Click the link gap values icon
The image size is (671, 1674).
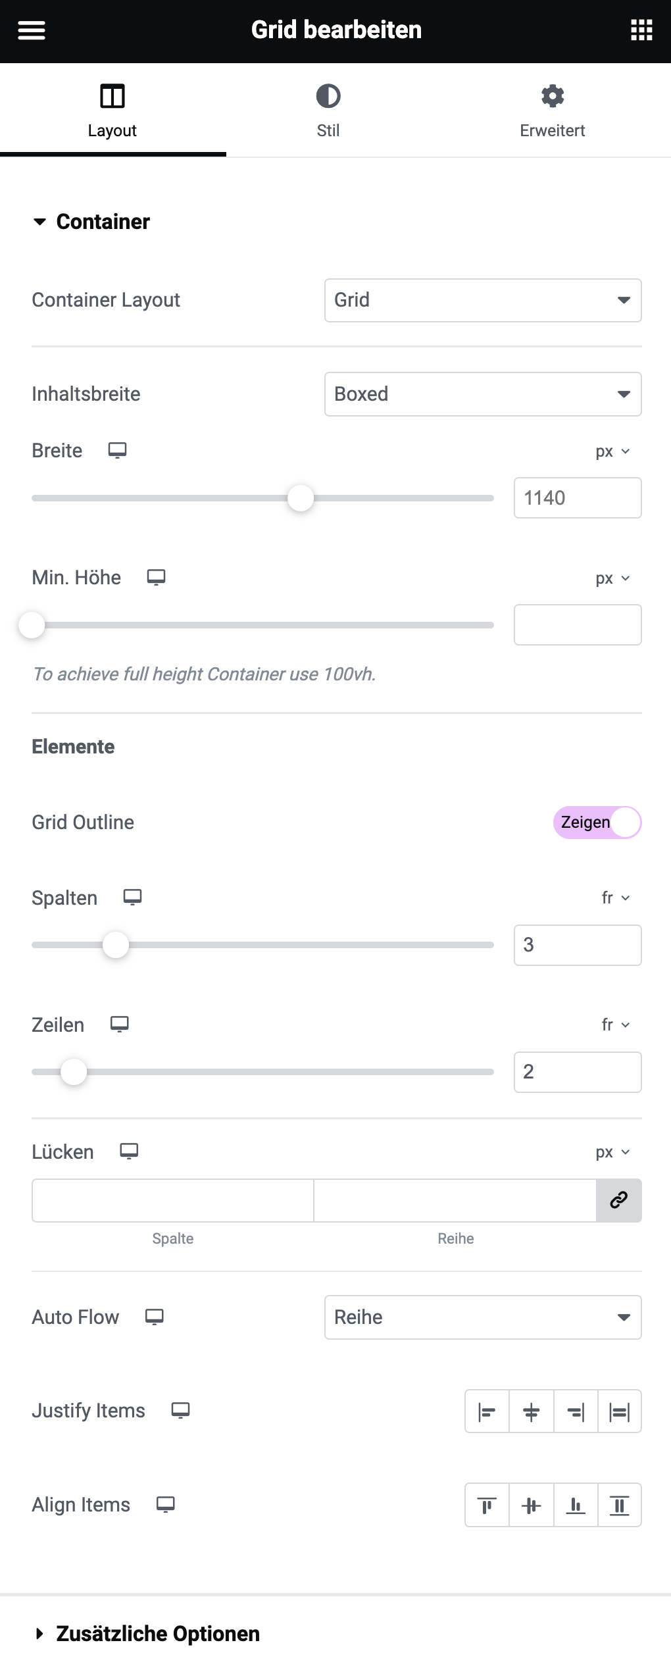point(619,1200)
